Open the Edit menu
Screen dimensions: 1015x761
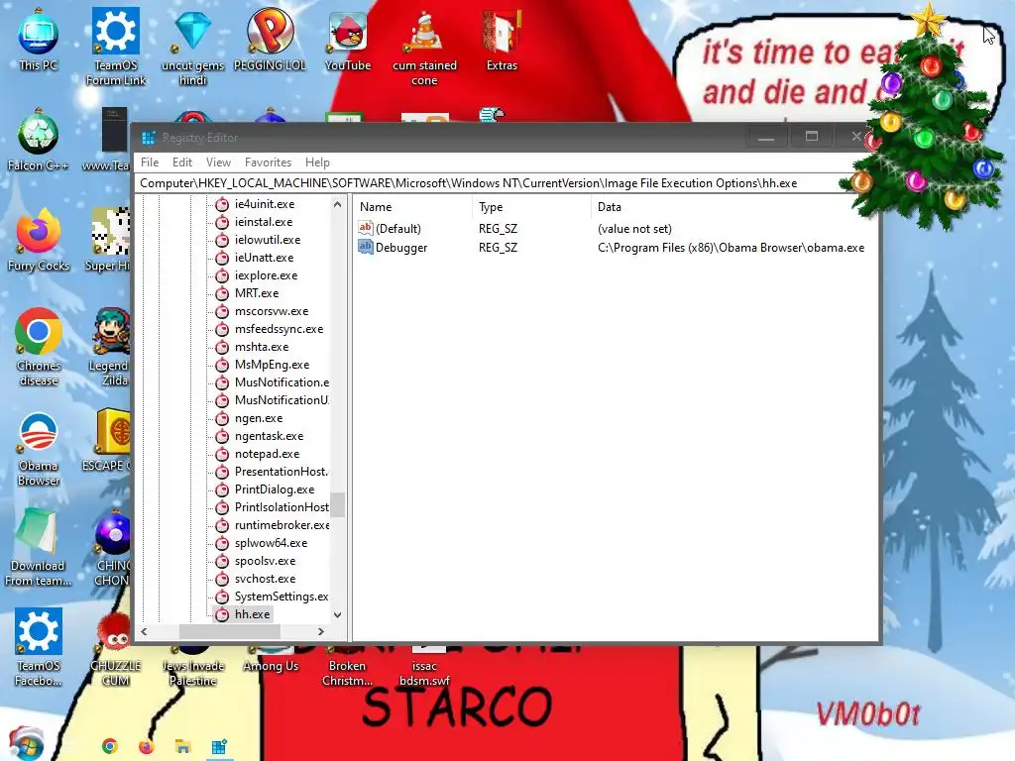tap(182, 163)
